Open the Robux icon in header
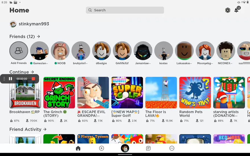Image resolution: width=250 pixels, height=156 pixels. pyautogui.click(x=228, y=10)
